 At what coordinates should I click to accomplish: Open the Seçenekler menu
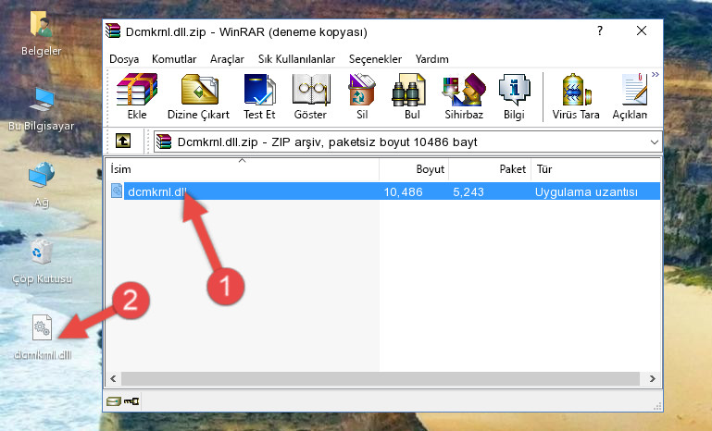tap(375, 59)
